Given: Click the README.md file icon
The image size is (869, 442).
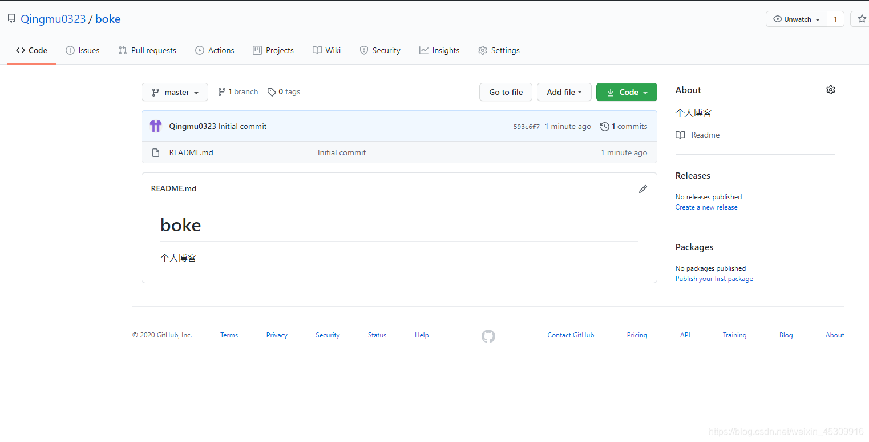Looking at the screenshot, I should (x=155, y=152).
